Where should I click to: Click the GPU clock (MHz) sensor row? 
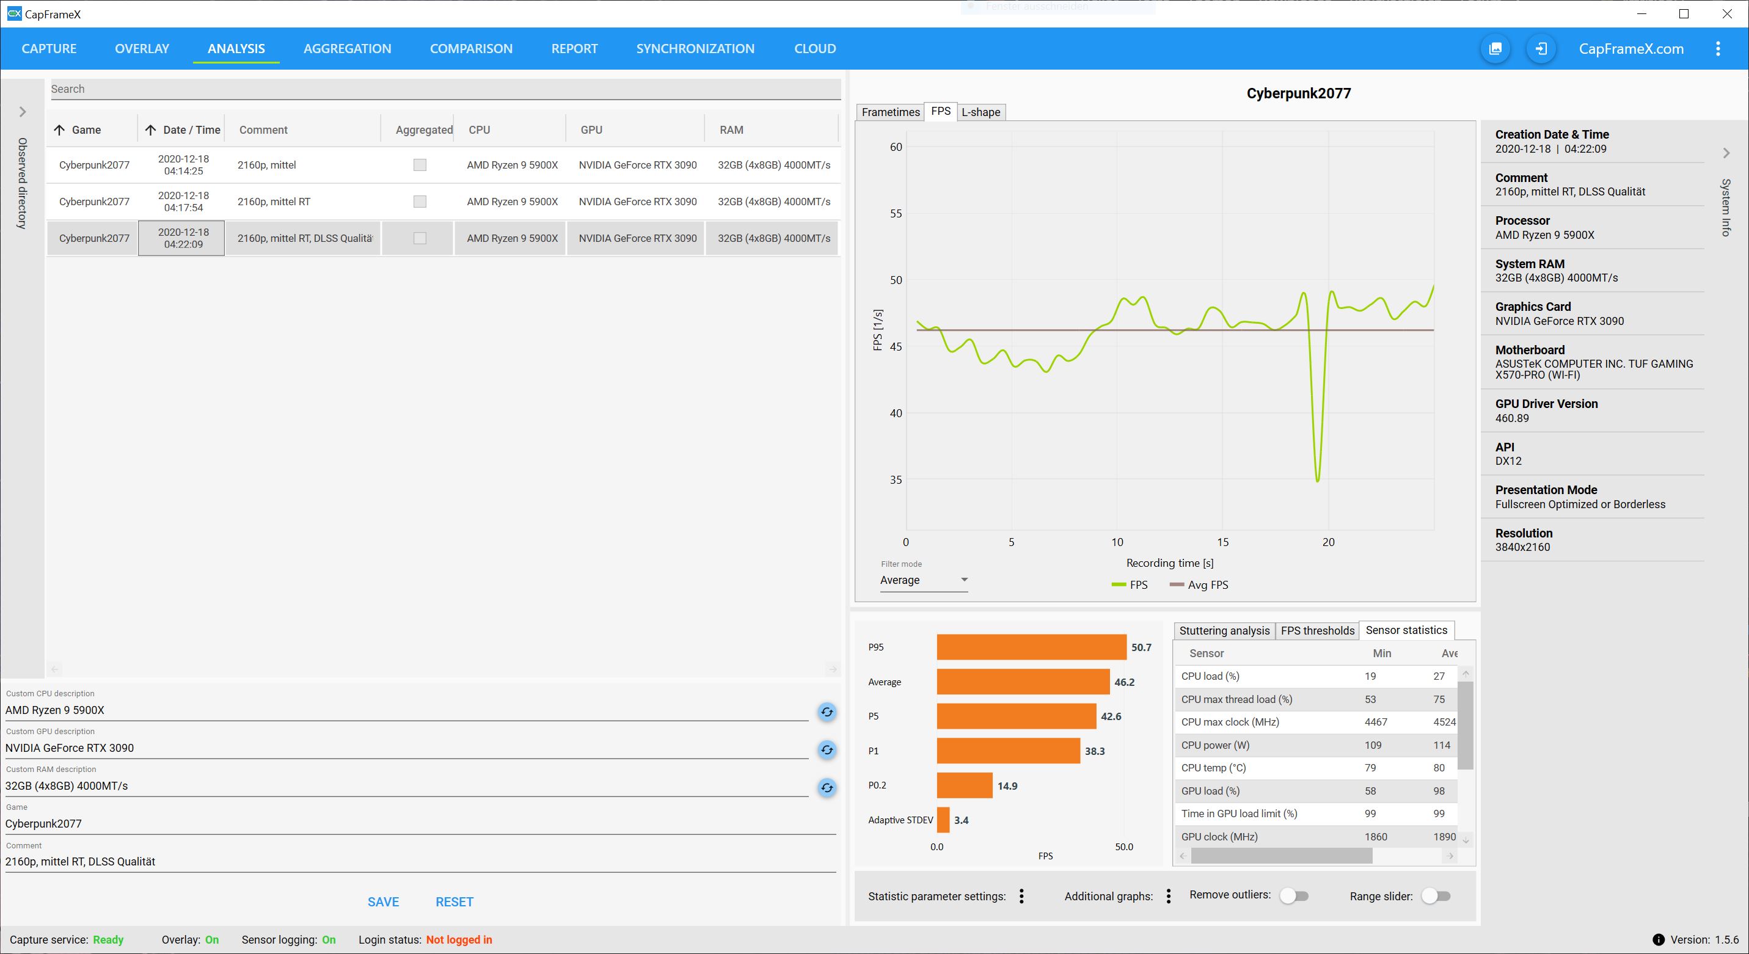pos(1316,837)
